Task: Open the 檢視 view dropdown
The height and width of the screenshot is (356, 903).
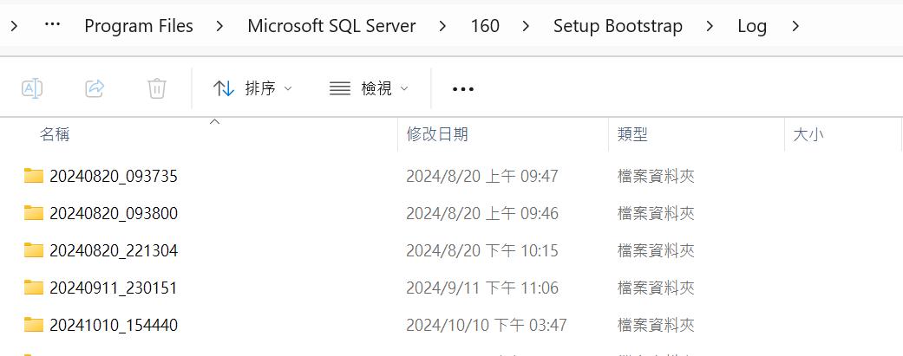Action: 369,87
